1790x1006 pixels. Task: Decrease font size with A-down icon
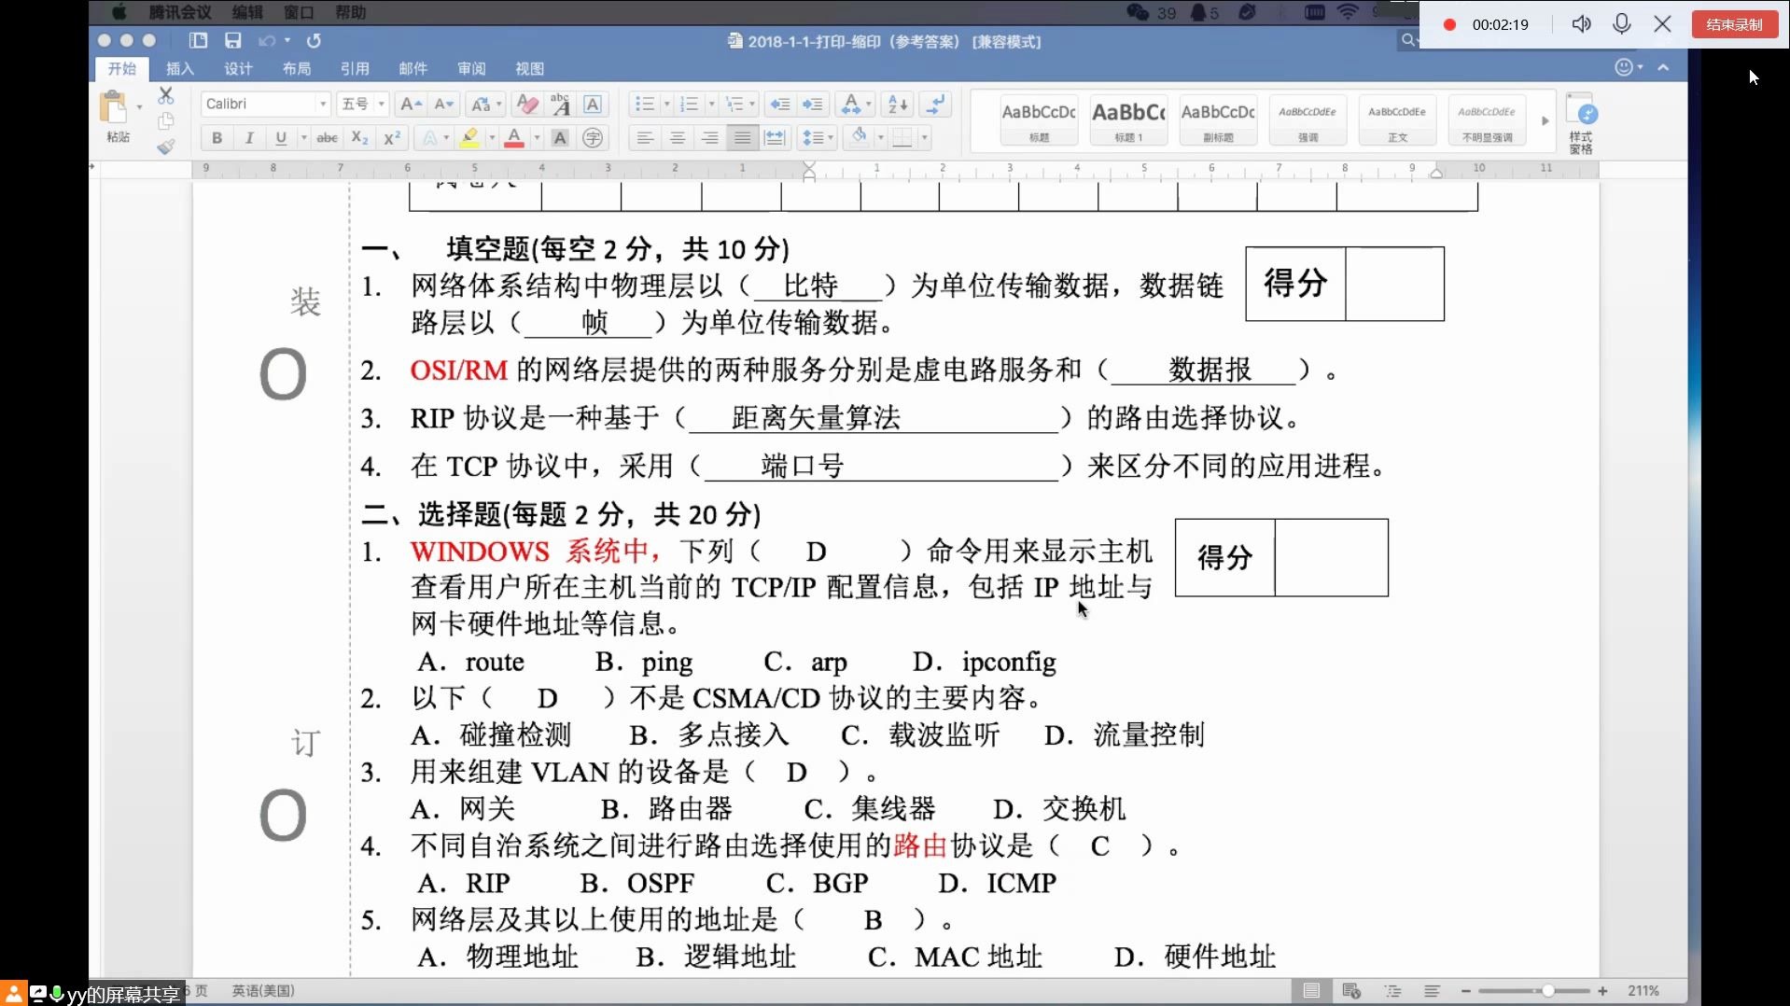444,104
